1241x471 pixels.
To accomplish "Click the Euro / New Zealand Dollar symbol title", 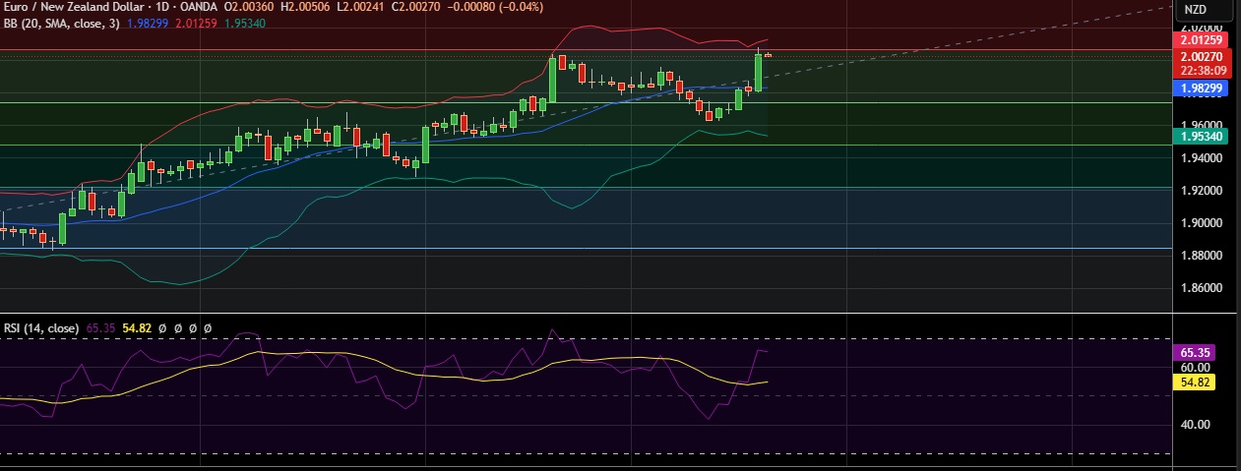I will (x=67, y=8).
